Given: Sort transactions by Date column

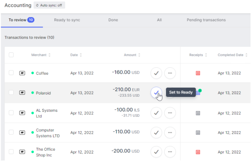Looking at the screenshot, I should (x=76, y=55).
